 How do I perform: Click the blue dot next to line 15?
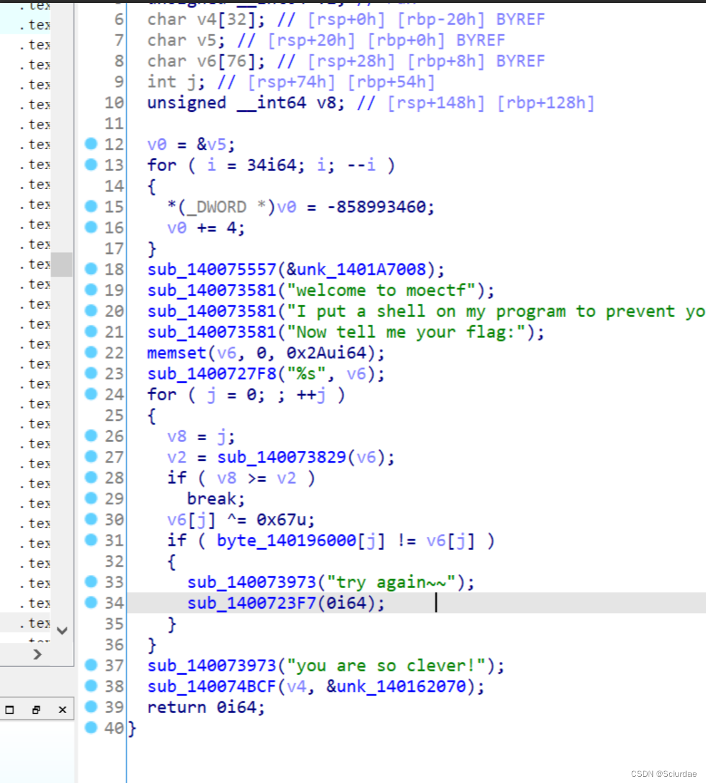point(92,207)
